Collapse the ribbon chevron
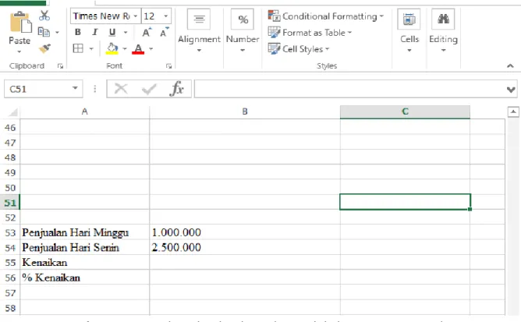 coord(510,66)
